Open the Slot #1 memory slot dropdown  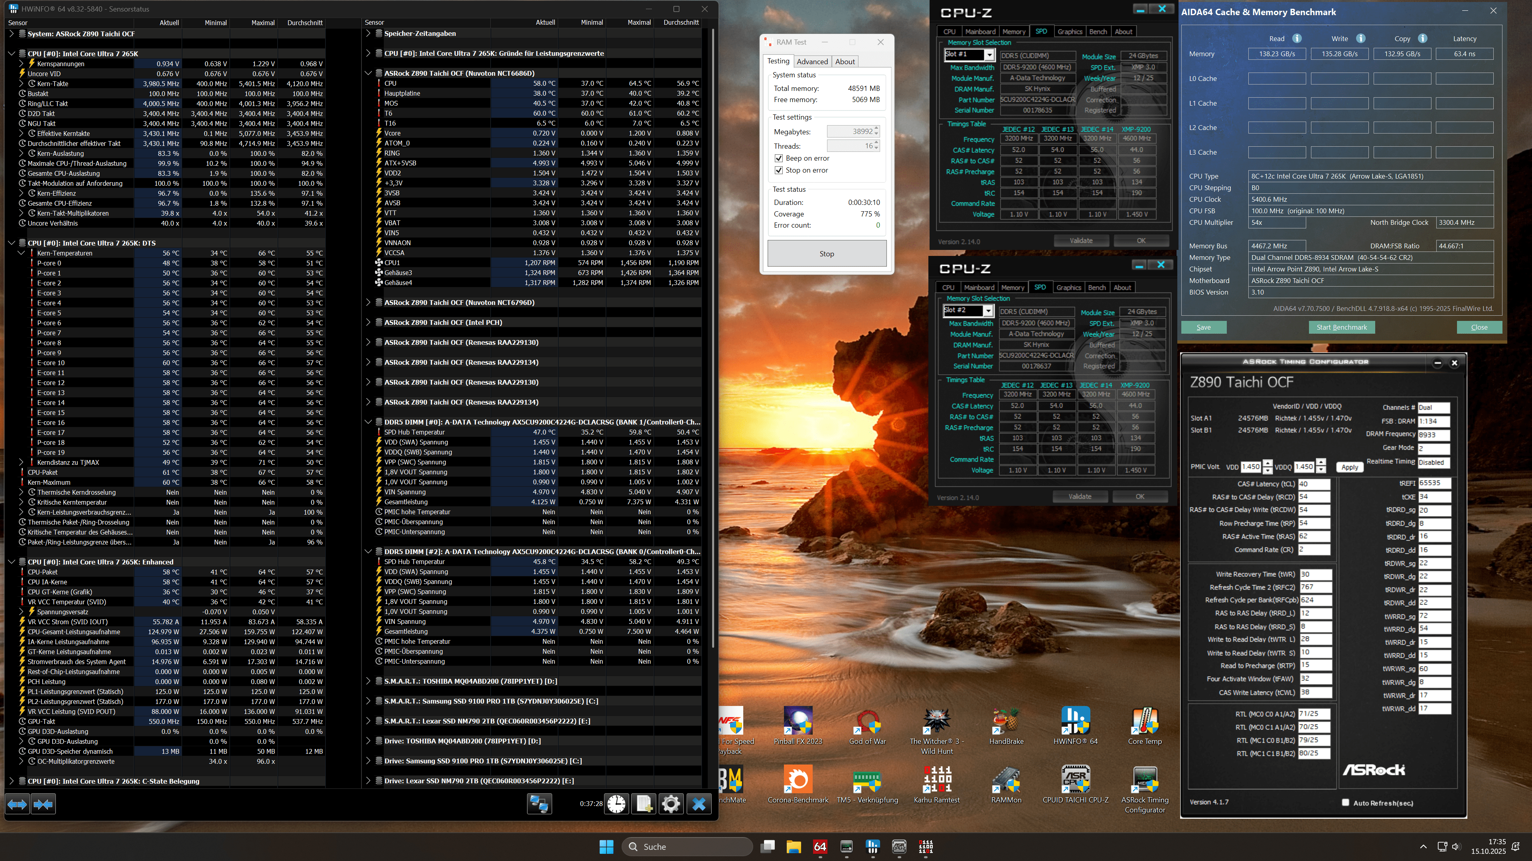(x=989, y=55)
